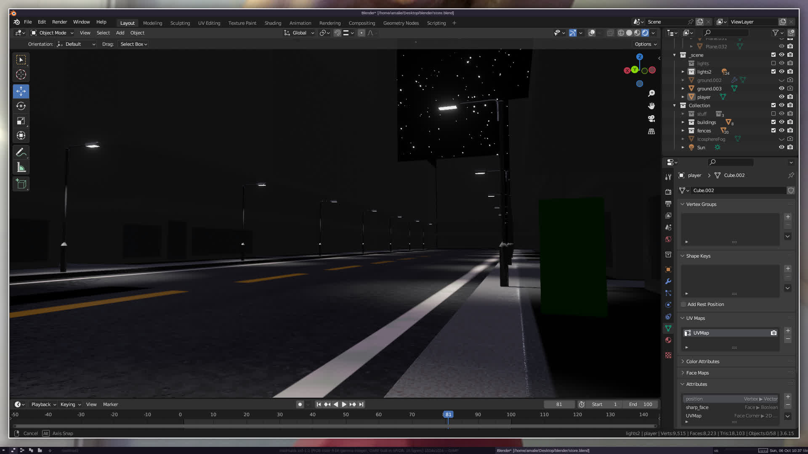The height and width of the screenshot is (454, 808).
Task: Select the Annotate pencil tool
Action: click(x=21, y=152)
